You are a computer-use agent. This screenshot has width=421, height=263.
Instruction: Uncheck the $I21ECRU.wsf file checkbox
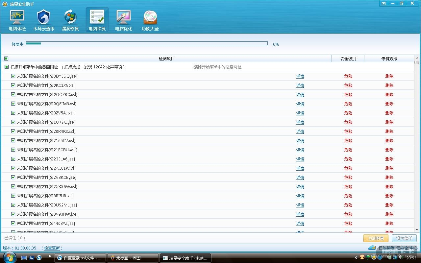coord(13,150)
